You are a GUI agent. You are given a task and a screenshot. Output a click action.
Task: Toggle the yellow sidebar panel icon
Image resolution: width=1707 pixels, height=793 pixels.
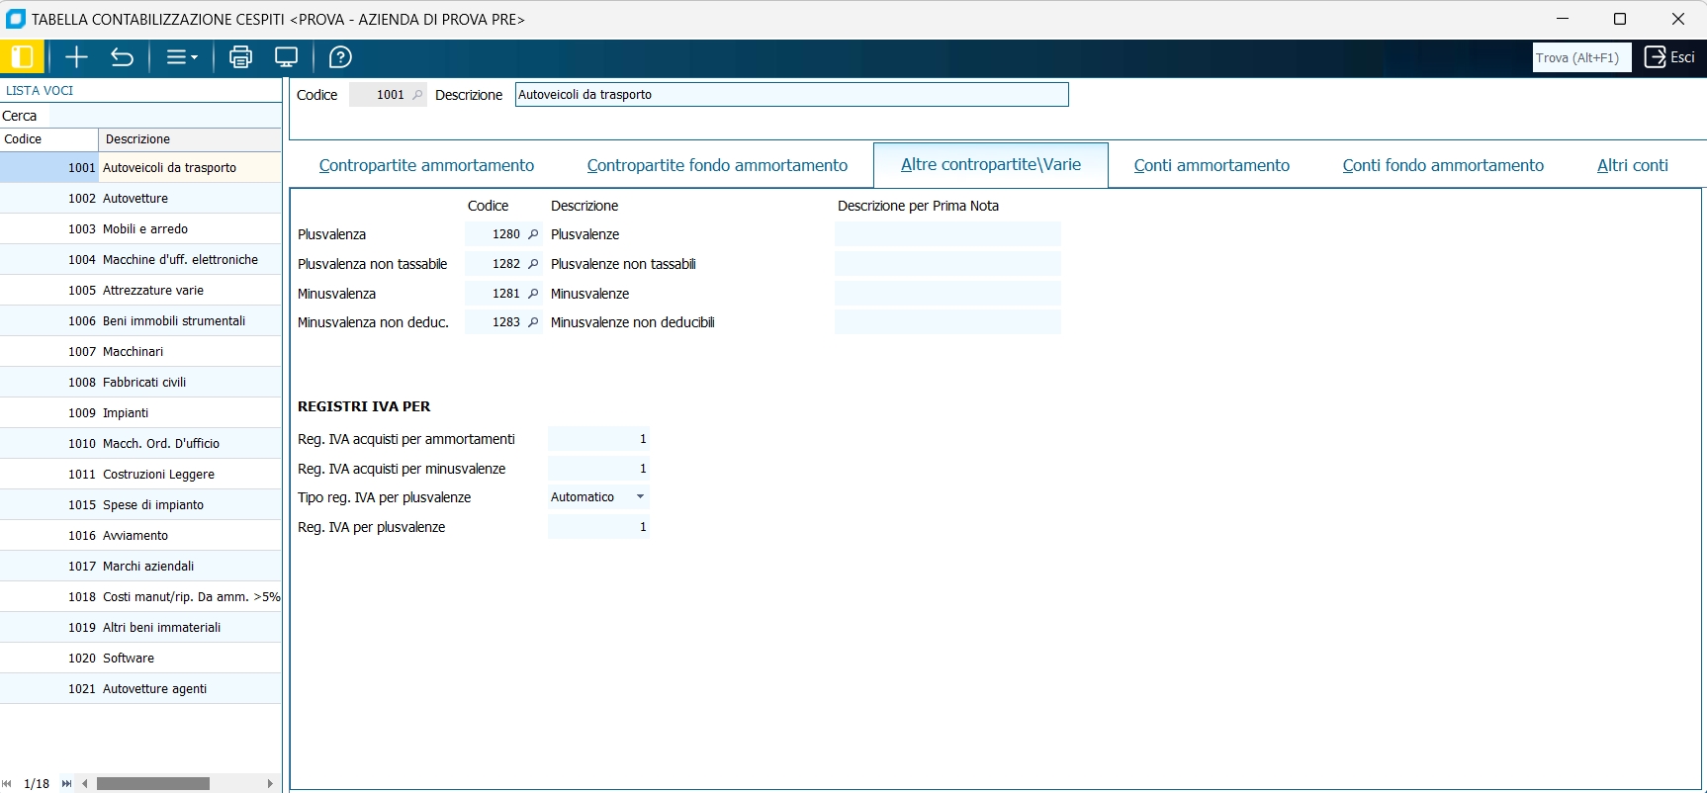22,57
